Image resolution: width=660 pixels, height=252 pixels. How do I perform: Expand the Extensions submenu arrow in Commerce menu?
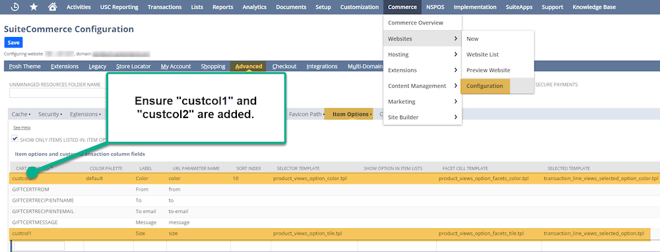point(455,70)
